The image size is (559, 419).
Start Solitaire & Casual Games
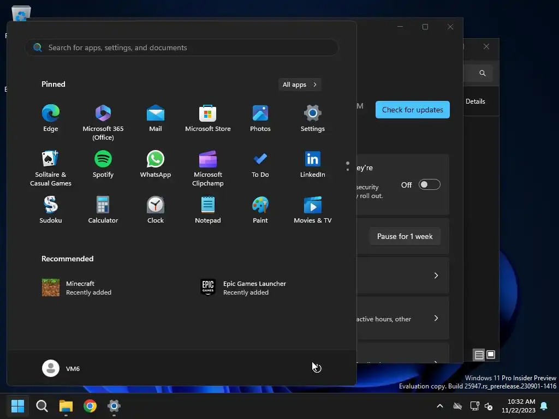click(x=51, y=168)
